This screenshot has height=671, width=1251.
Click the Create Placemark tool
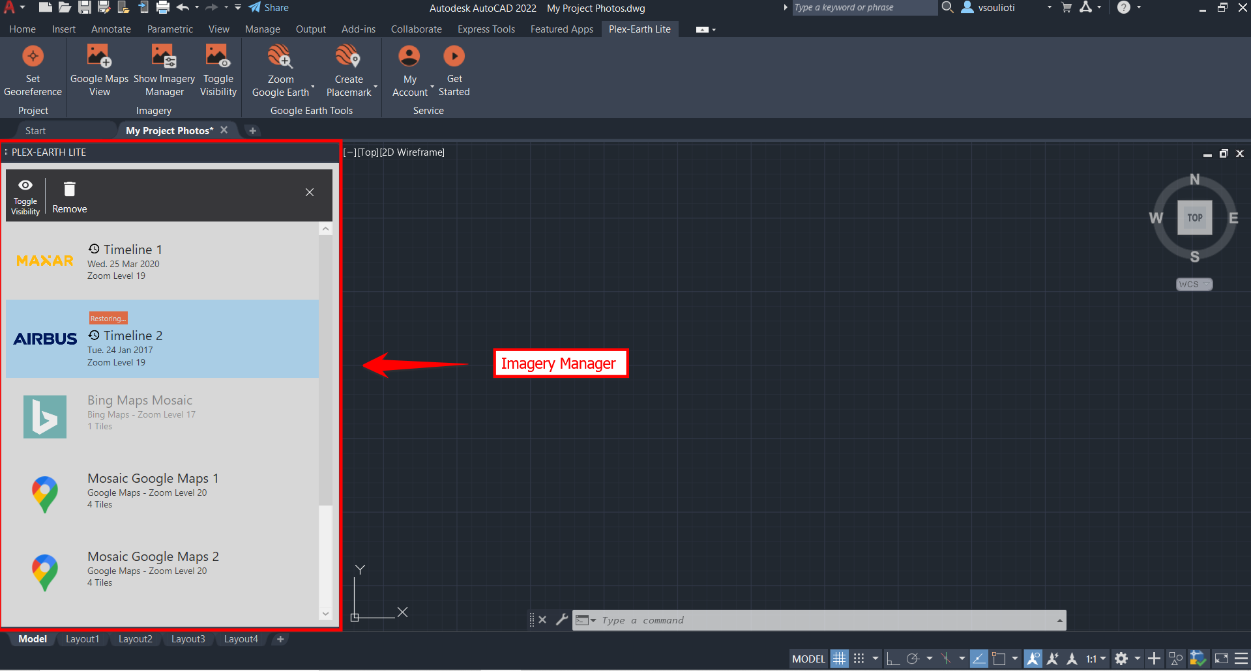349,70
